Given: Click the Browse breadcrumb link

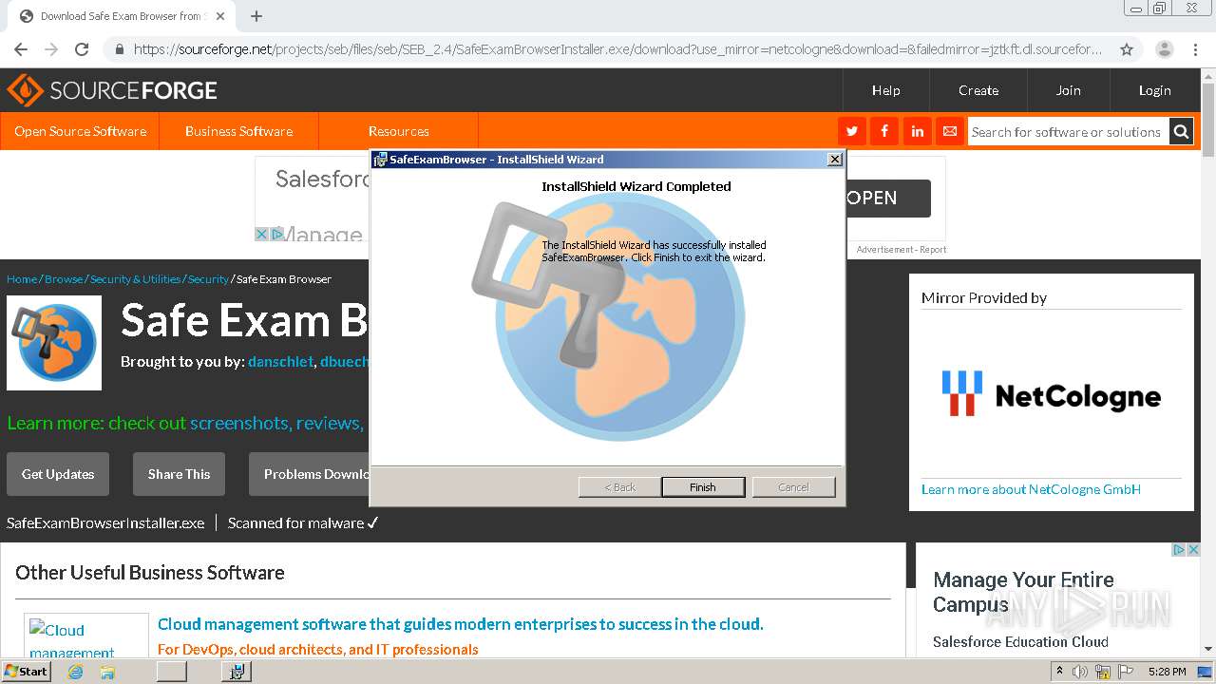Looking at the screenshot, I should (x=64, y=279).
